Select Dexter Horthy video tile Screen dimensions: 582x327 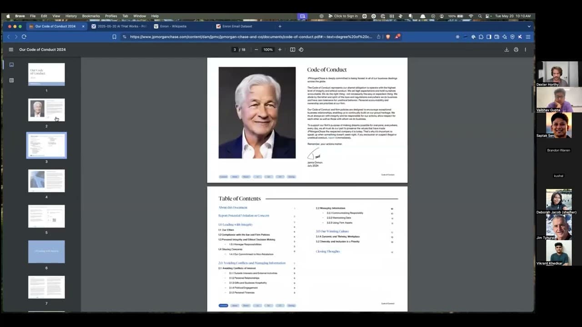pyautogui.click(x=559, y=74)
